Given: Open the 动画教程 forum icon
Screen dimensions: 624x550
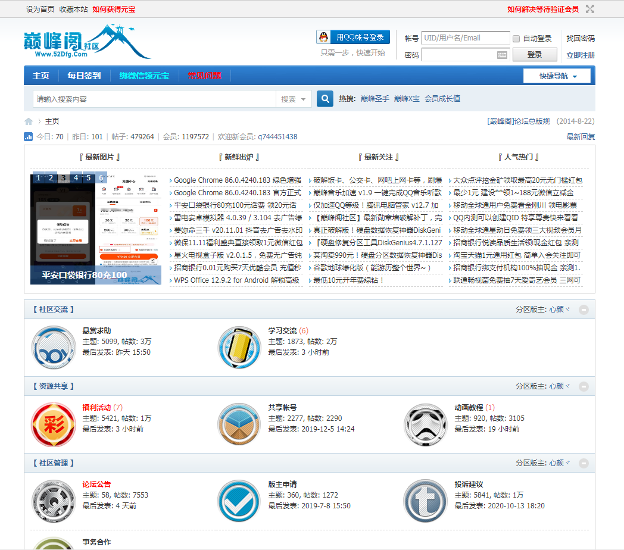Looking at the screenshot, I should (425, 424).
